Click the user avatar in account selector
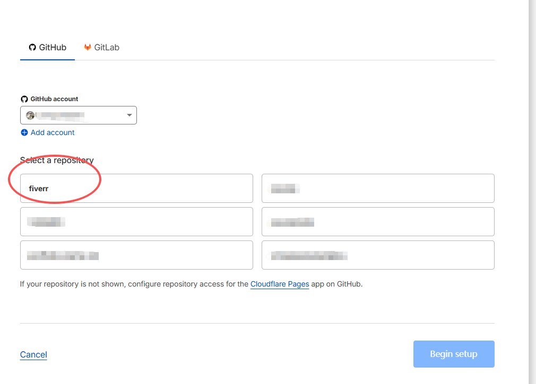The height and width of the screenshot is (384, 536). click(x=30, y=115)
